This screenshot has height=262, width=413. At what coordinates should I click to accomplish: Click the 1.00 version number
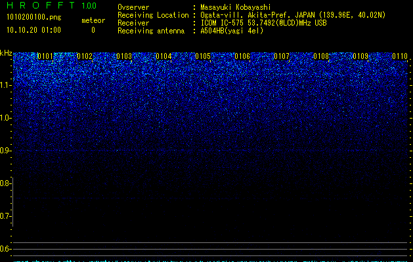[89, 6]
